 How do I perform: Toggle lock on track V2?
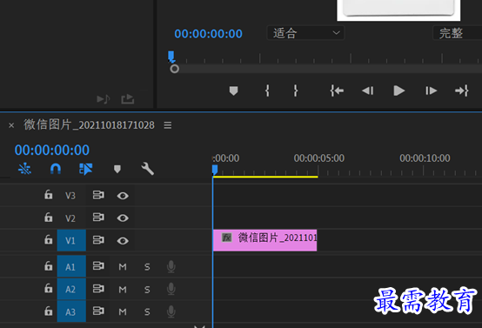[x=48, y=217]
